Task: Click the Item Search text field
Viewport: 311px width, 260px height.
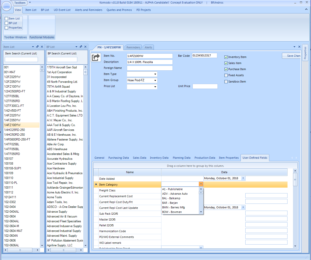Action: [x=21, y=60]
